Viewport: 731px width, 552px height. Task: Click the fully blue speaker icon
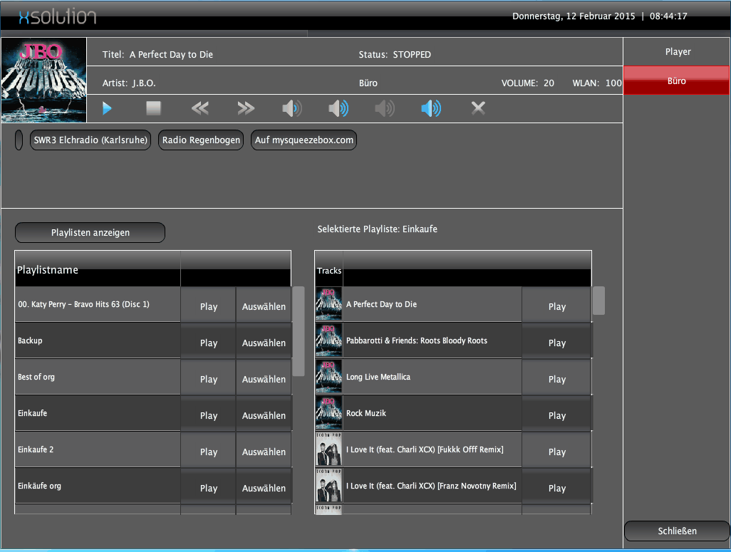tap(430, 108)
